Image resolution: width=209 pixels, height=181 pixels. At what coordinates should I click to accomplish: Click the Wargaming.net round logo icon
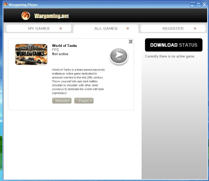(26, 16)
